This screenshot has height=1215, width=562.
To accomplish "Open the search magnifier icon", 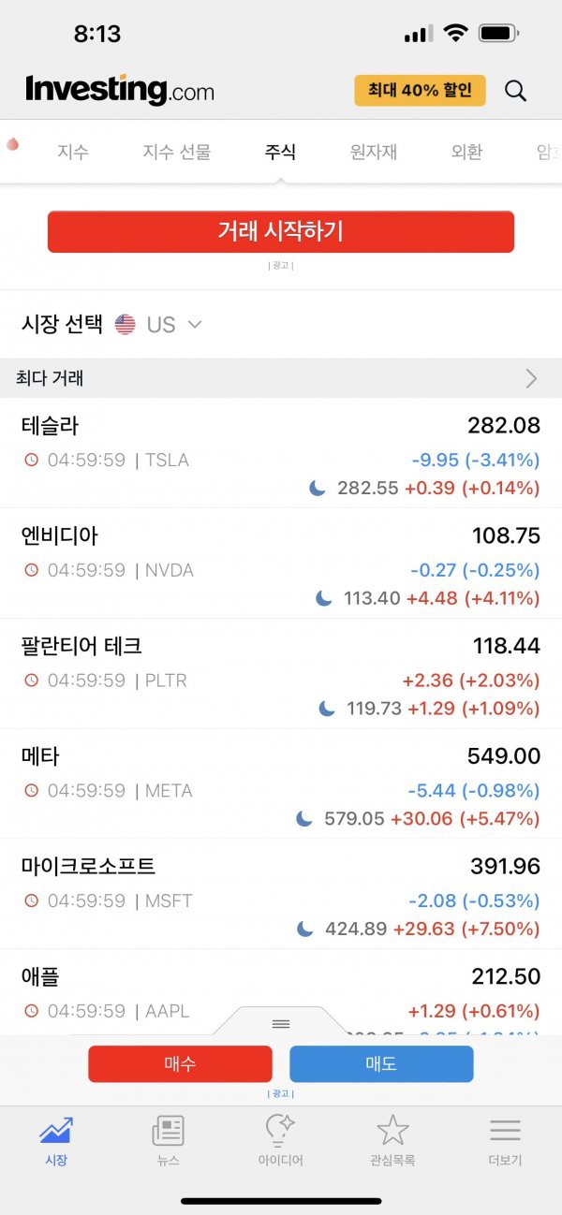I will (x=515, y=91).
